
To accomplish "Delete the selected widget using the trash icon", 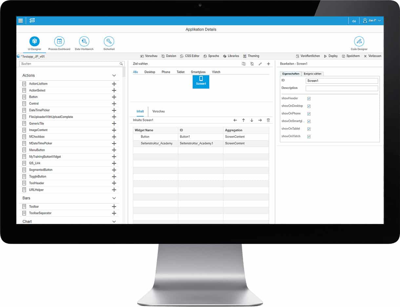I will (x=269, y=120).
